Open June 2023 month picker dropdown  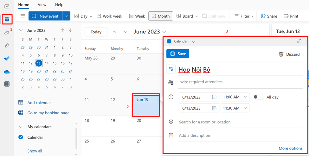(164, 32)
